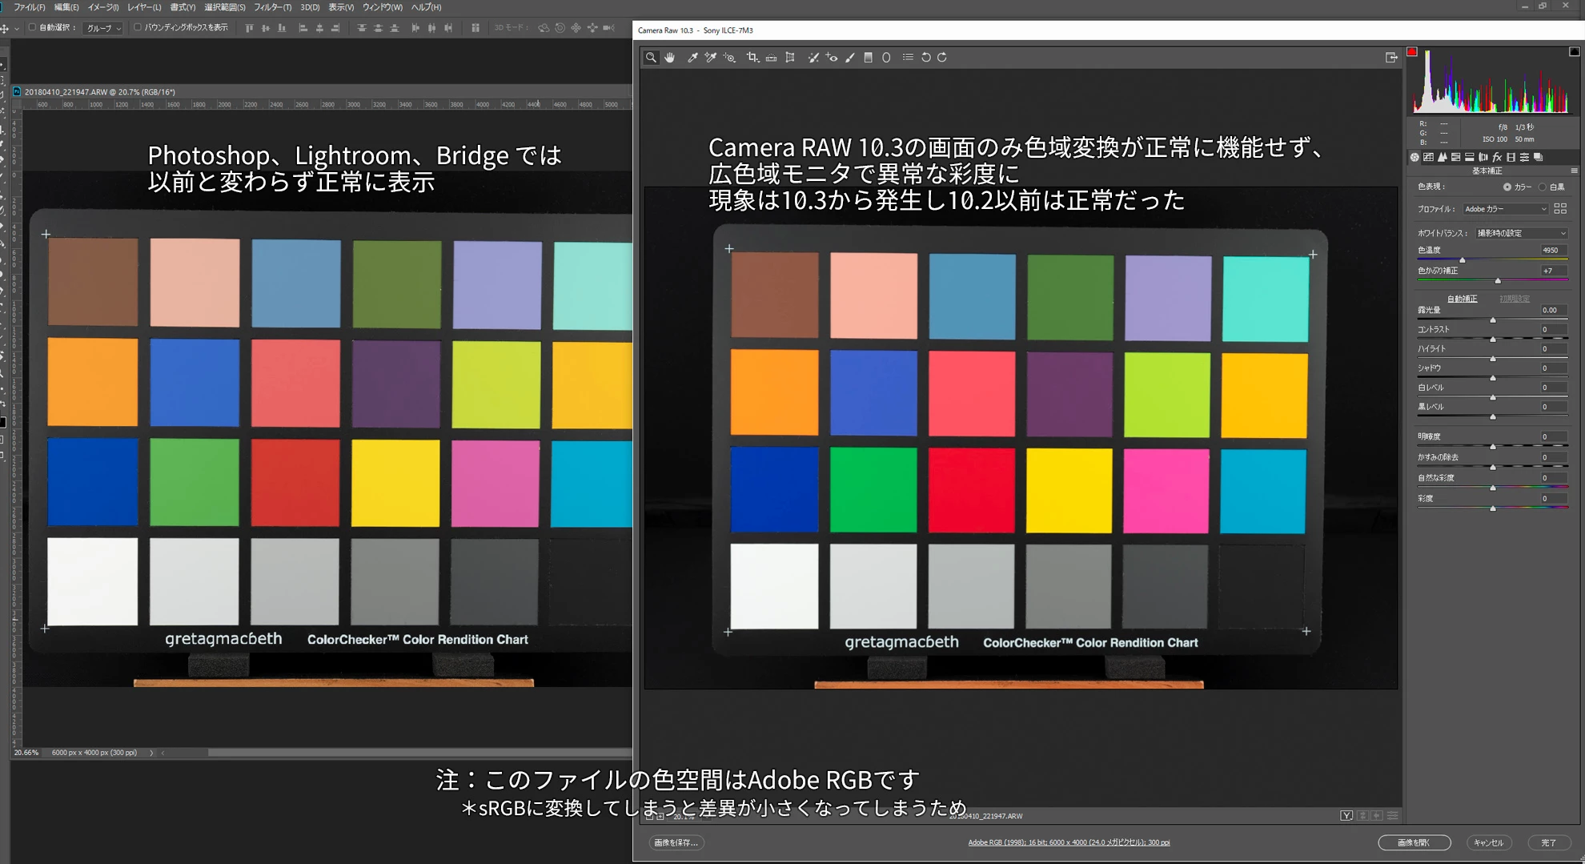
Task: Click the キャンセル button
Action: tap(1489, 842)
